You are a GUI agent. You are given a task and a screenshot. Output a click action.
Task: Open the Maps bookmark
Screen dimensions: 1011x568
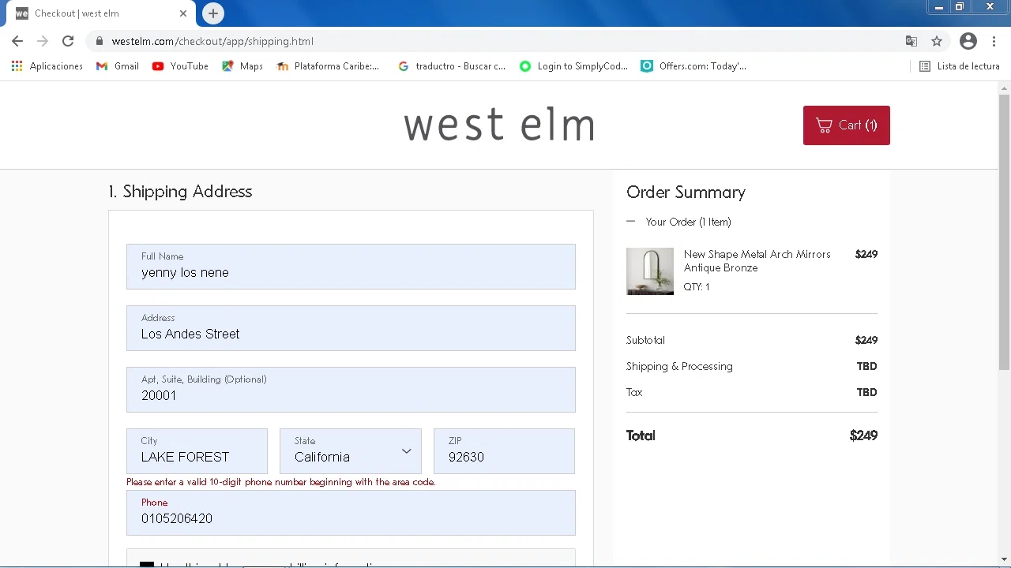click(x=242, y=66)
